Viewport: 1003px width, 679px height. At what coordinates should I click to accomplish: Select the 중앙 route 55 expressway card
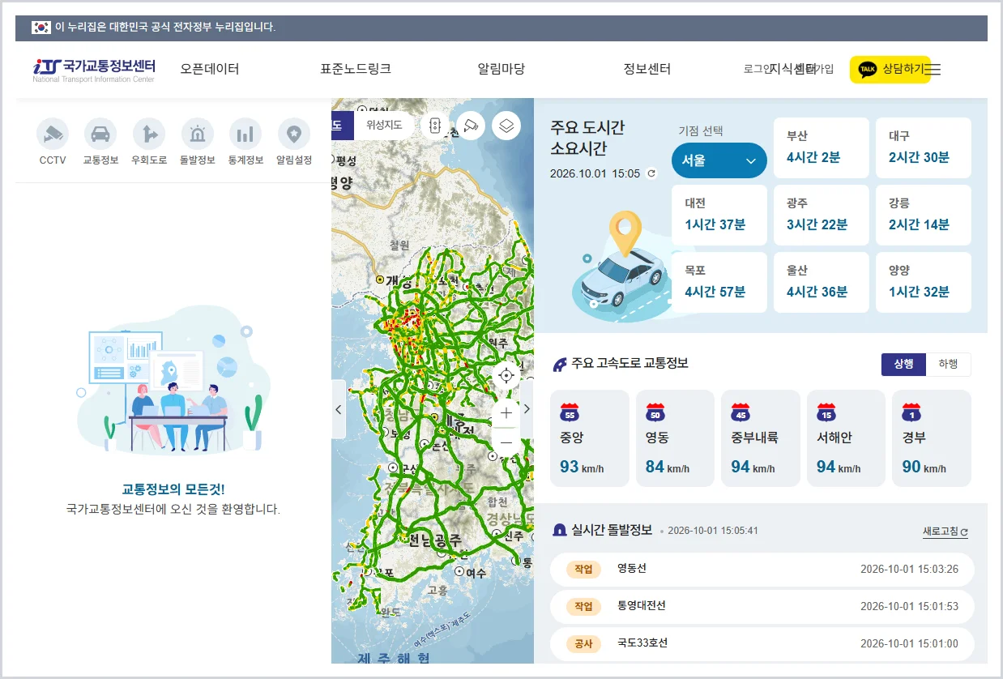pyautogui.click(x=590, y=438)
